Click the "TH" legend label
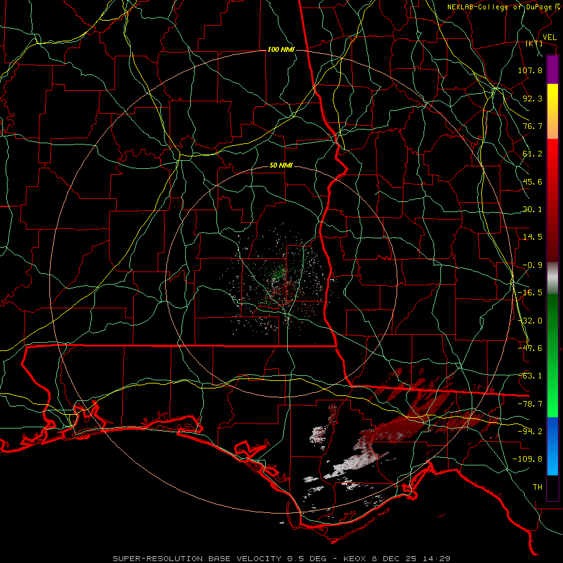563x563 pixels. (537, 487)
